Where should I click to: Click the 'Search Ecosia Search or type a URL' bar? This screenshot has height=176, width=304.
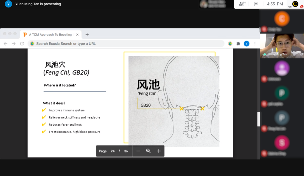[128, 44]
